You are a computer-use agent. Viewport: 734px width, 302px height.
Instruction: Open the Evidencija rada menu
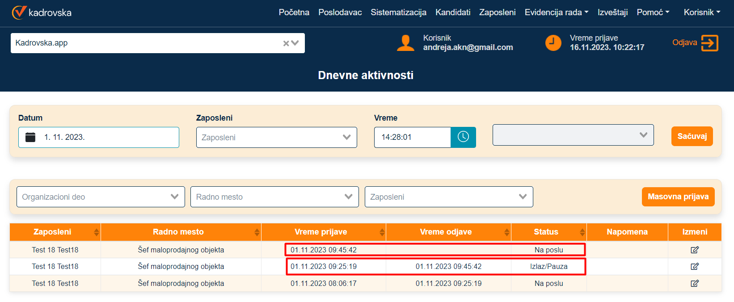(x=556, y=13)
